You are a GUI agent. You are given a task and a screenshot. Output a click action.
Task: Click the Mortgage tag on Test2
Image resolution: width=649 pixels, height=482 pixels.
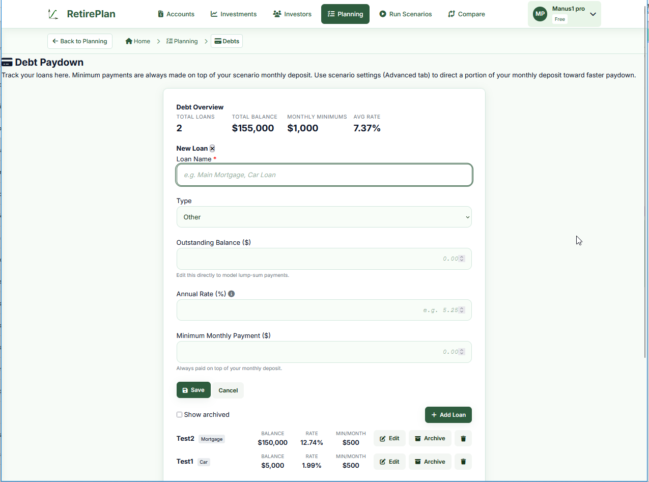212,439
